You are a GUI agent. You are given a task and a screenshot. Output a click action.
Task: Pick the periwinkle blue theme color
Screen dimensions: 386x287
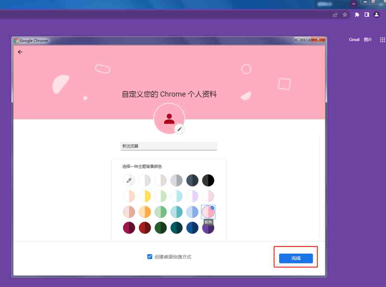point(192,212)
